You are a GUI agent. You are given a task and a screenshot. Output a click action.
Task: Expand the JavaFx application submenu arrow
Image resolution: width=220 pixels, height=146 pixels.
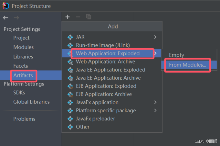[155, 102]
